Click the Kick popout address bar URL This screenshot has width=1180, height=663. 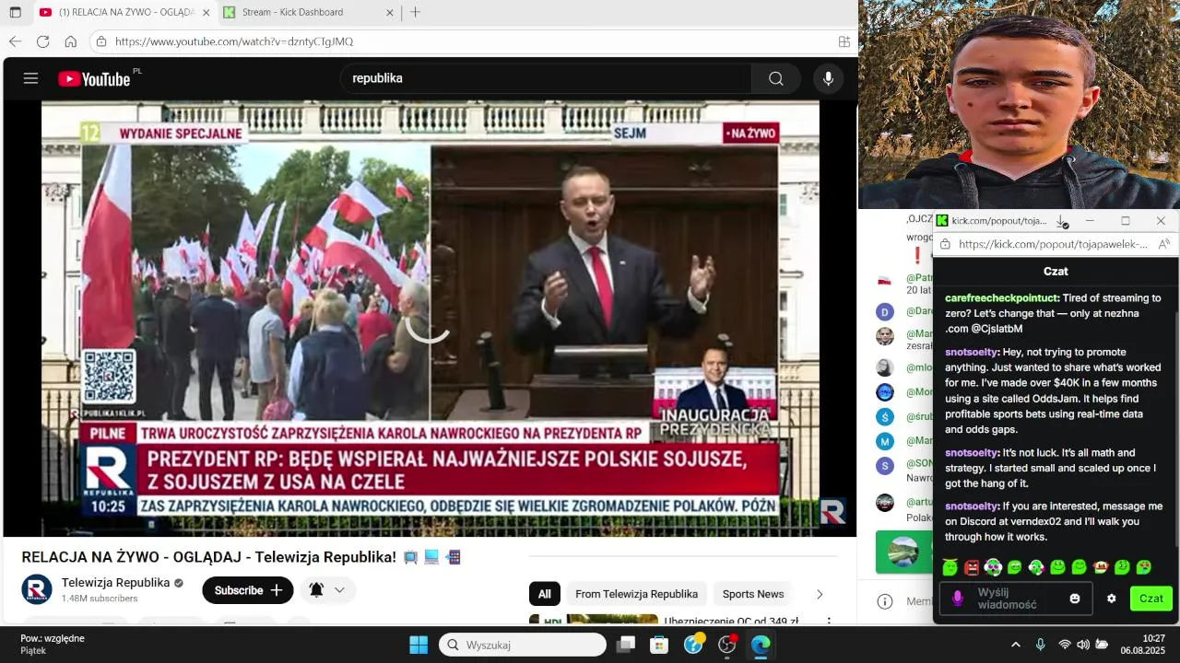coord(1053,244)
